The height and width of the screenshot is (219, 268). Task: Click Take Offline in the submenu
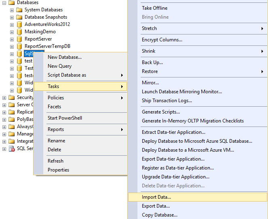point(154,8)
